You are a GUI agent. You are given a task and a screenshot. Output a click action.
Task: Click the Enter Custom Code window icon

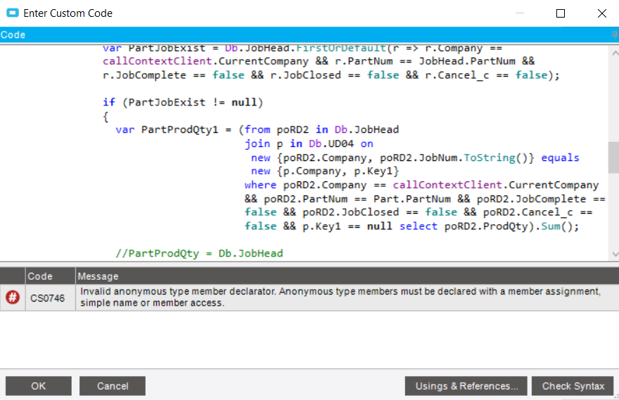coord(13,13)
